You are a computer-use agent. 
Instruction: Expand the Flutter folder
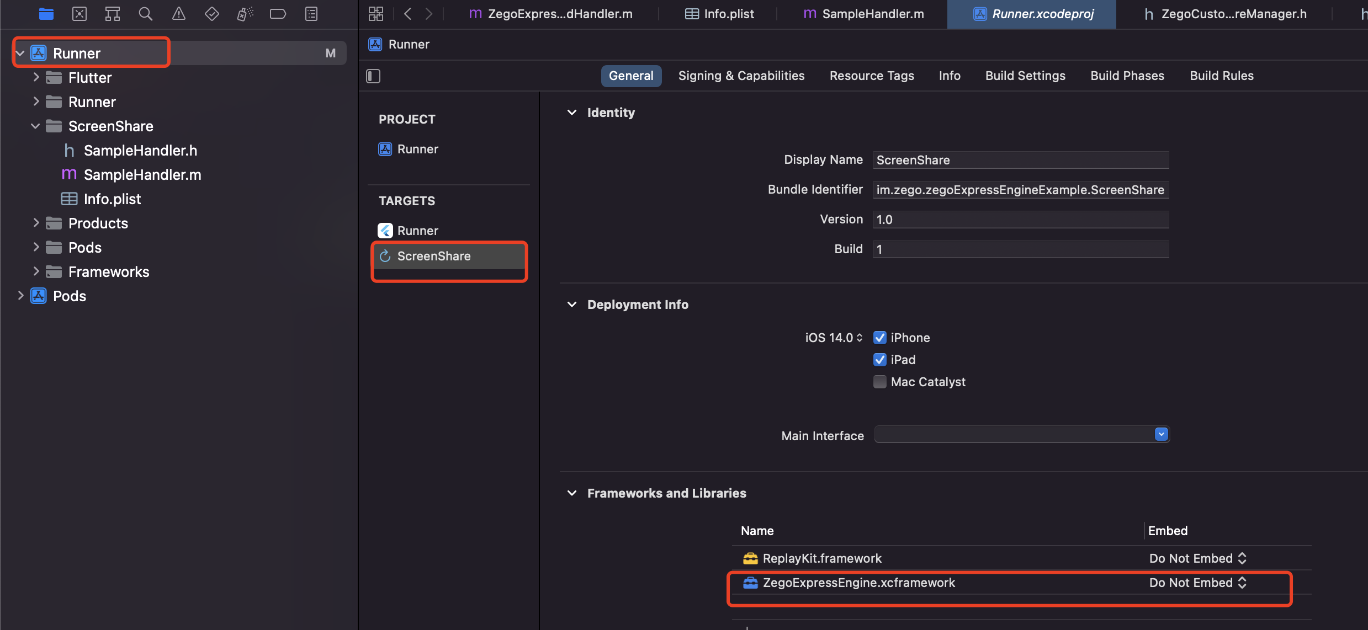36,77
